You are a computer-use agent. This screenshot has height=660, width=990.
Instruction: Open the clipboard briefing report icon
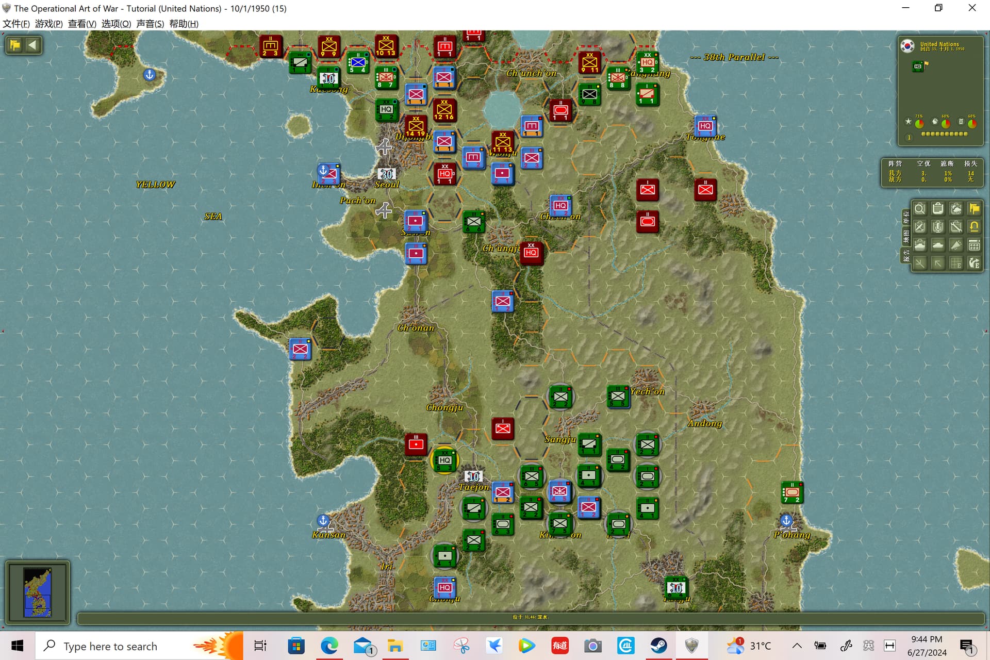point(938,209)
